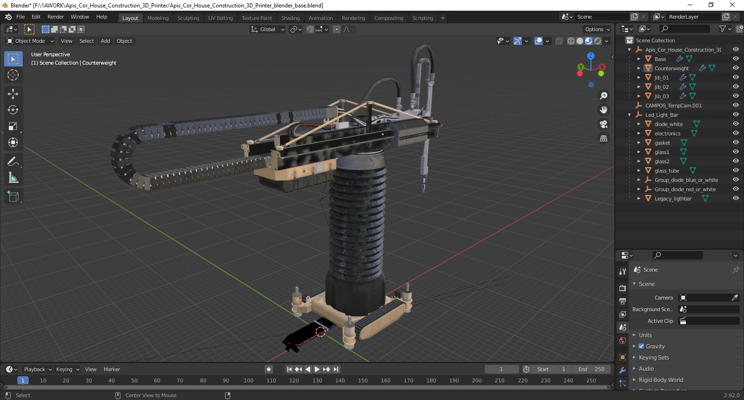Open the Options dropdown in viewport header
This screenshot has height=400, width=744.
pyautogui.click(x=598, y=29)
